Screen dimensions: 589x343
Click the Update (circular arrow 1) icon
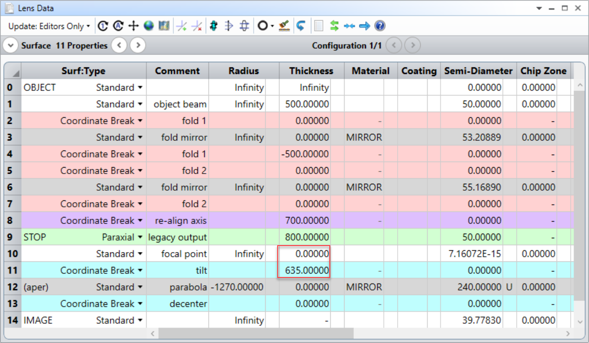[x=103, y=26]
